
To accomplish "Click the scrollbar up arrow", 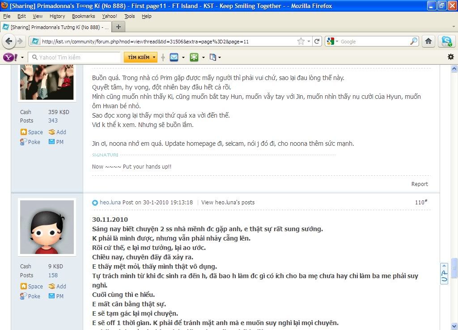I will pos(454,69).
